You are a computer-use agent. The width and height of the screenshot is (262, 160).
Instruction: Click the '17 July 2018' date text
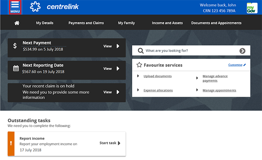click(x=31, y=150)
